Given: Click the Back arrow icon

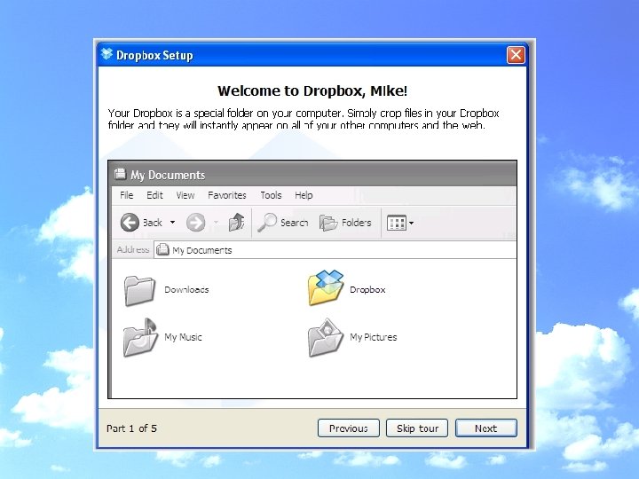Looking at the screenshot, I should coord(130,223).
